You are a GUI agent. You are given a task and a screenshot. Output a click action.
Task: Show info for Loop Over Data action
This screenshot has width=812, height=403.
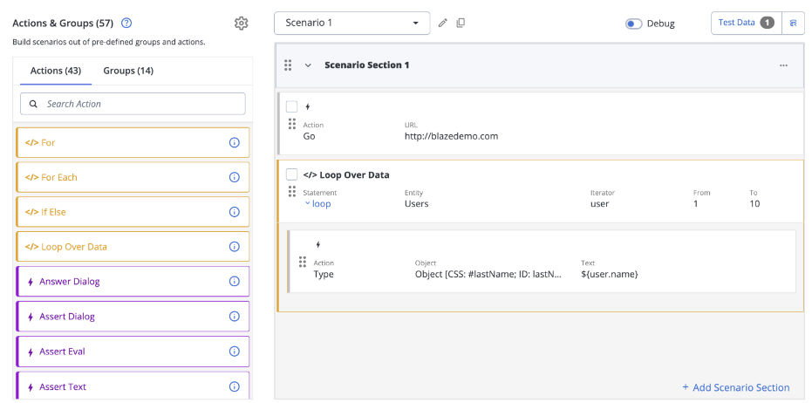point(234,247)
